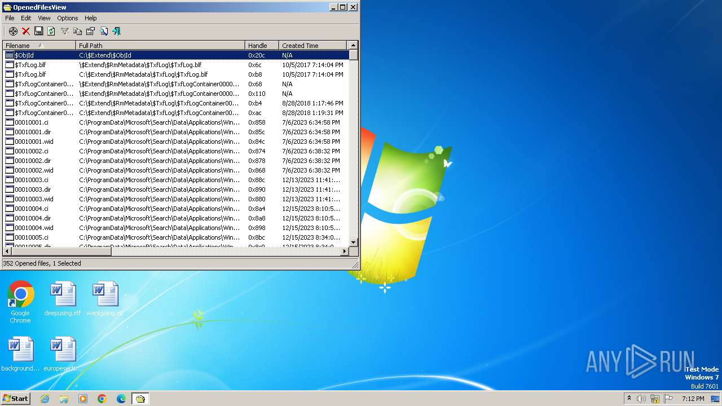
Task: Click handle value 0x110
Action: click(x=257, y=94)
